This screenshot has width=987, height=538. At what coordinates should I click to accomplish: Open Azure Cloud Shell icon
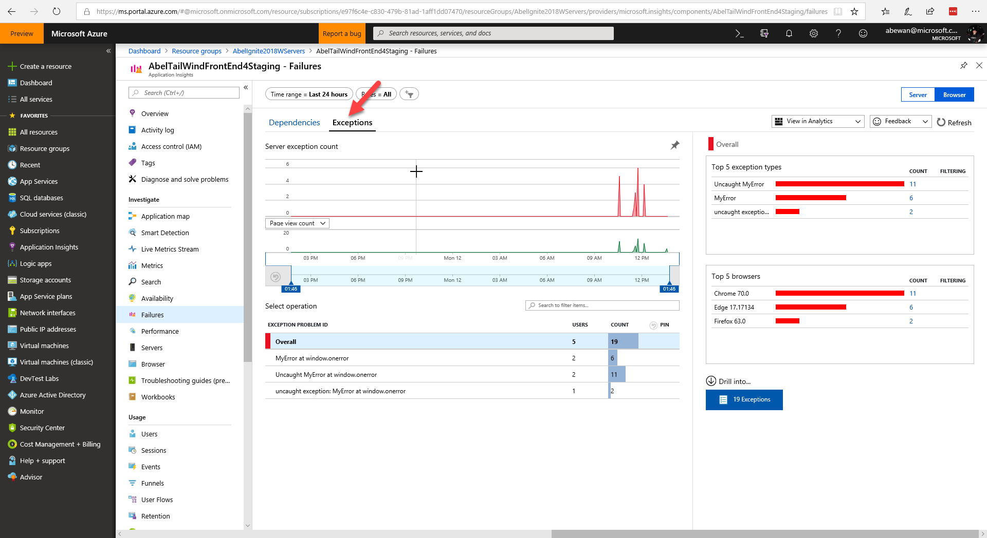point(739,33)
